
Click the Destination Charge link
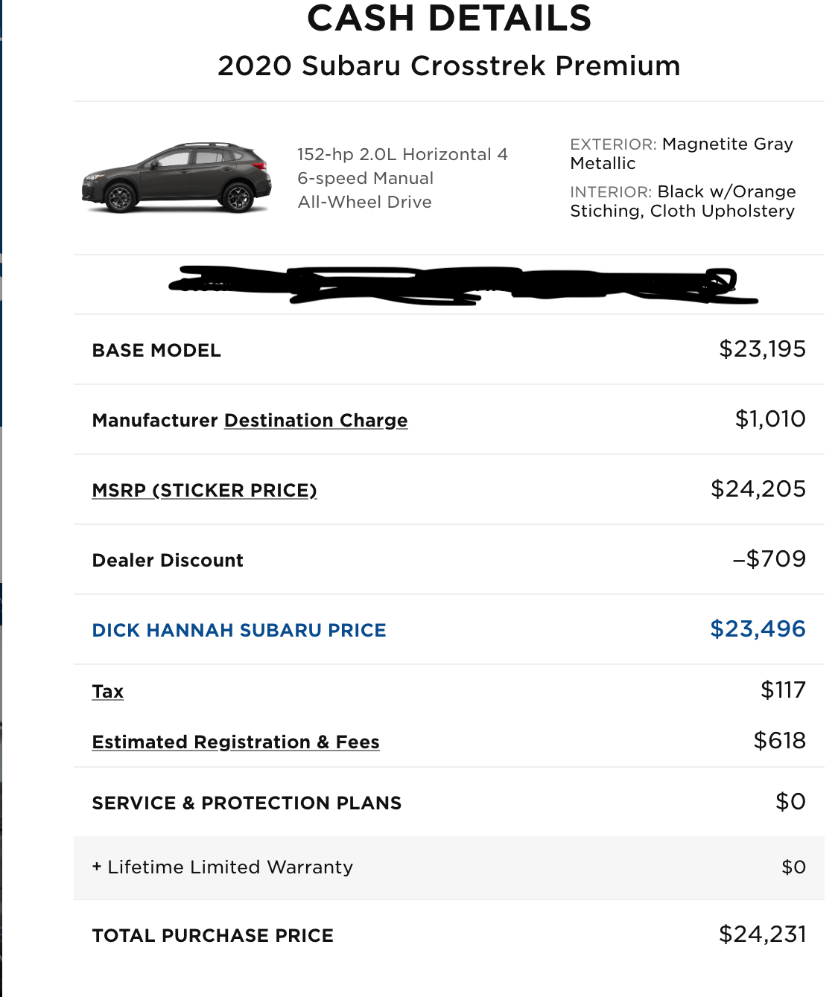pos(316,421)
